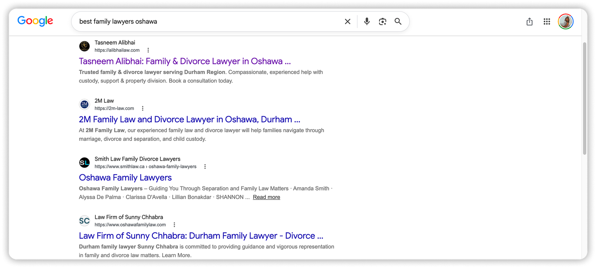
Task: Click the share icon near apps grid
Action: [x=529, y=22]
